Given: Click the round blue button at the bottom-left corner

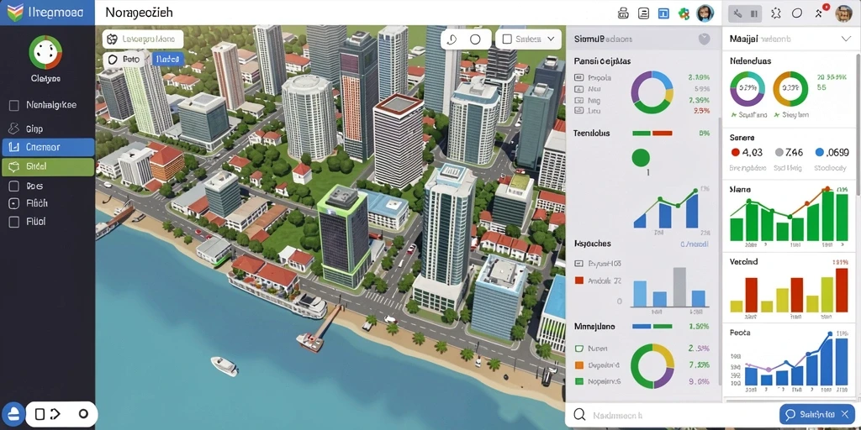Looking at the screenshot, I should click(x=13, y=414).
